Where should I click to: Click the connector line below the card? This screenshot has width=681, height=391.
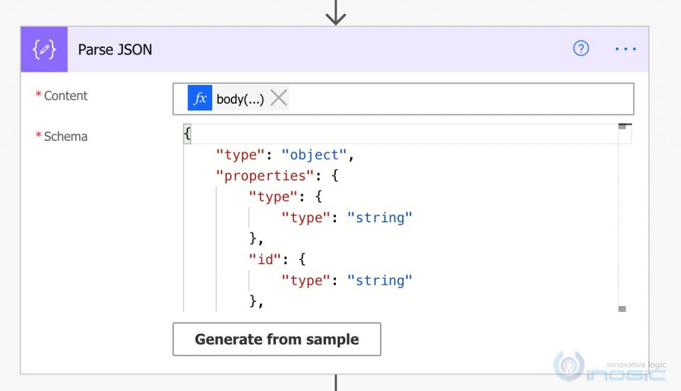tap(337, 383)
